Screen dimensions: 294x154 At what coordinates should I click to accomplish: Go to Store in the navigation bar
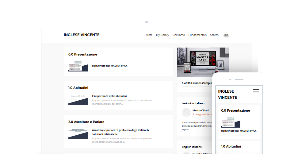pyautogui.click(x=149, y=35)
